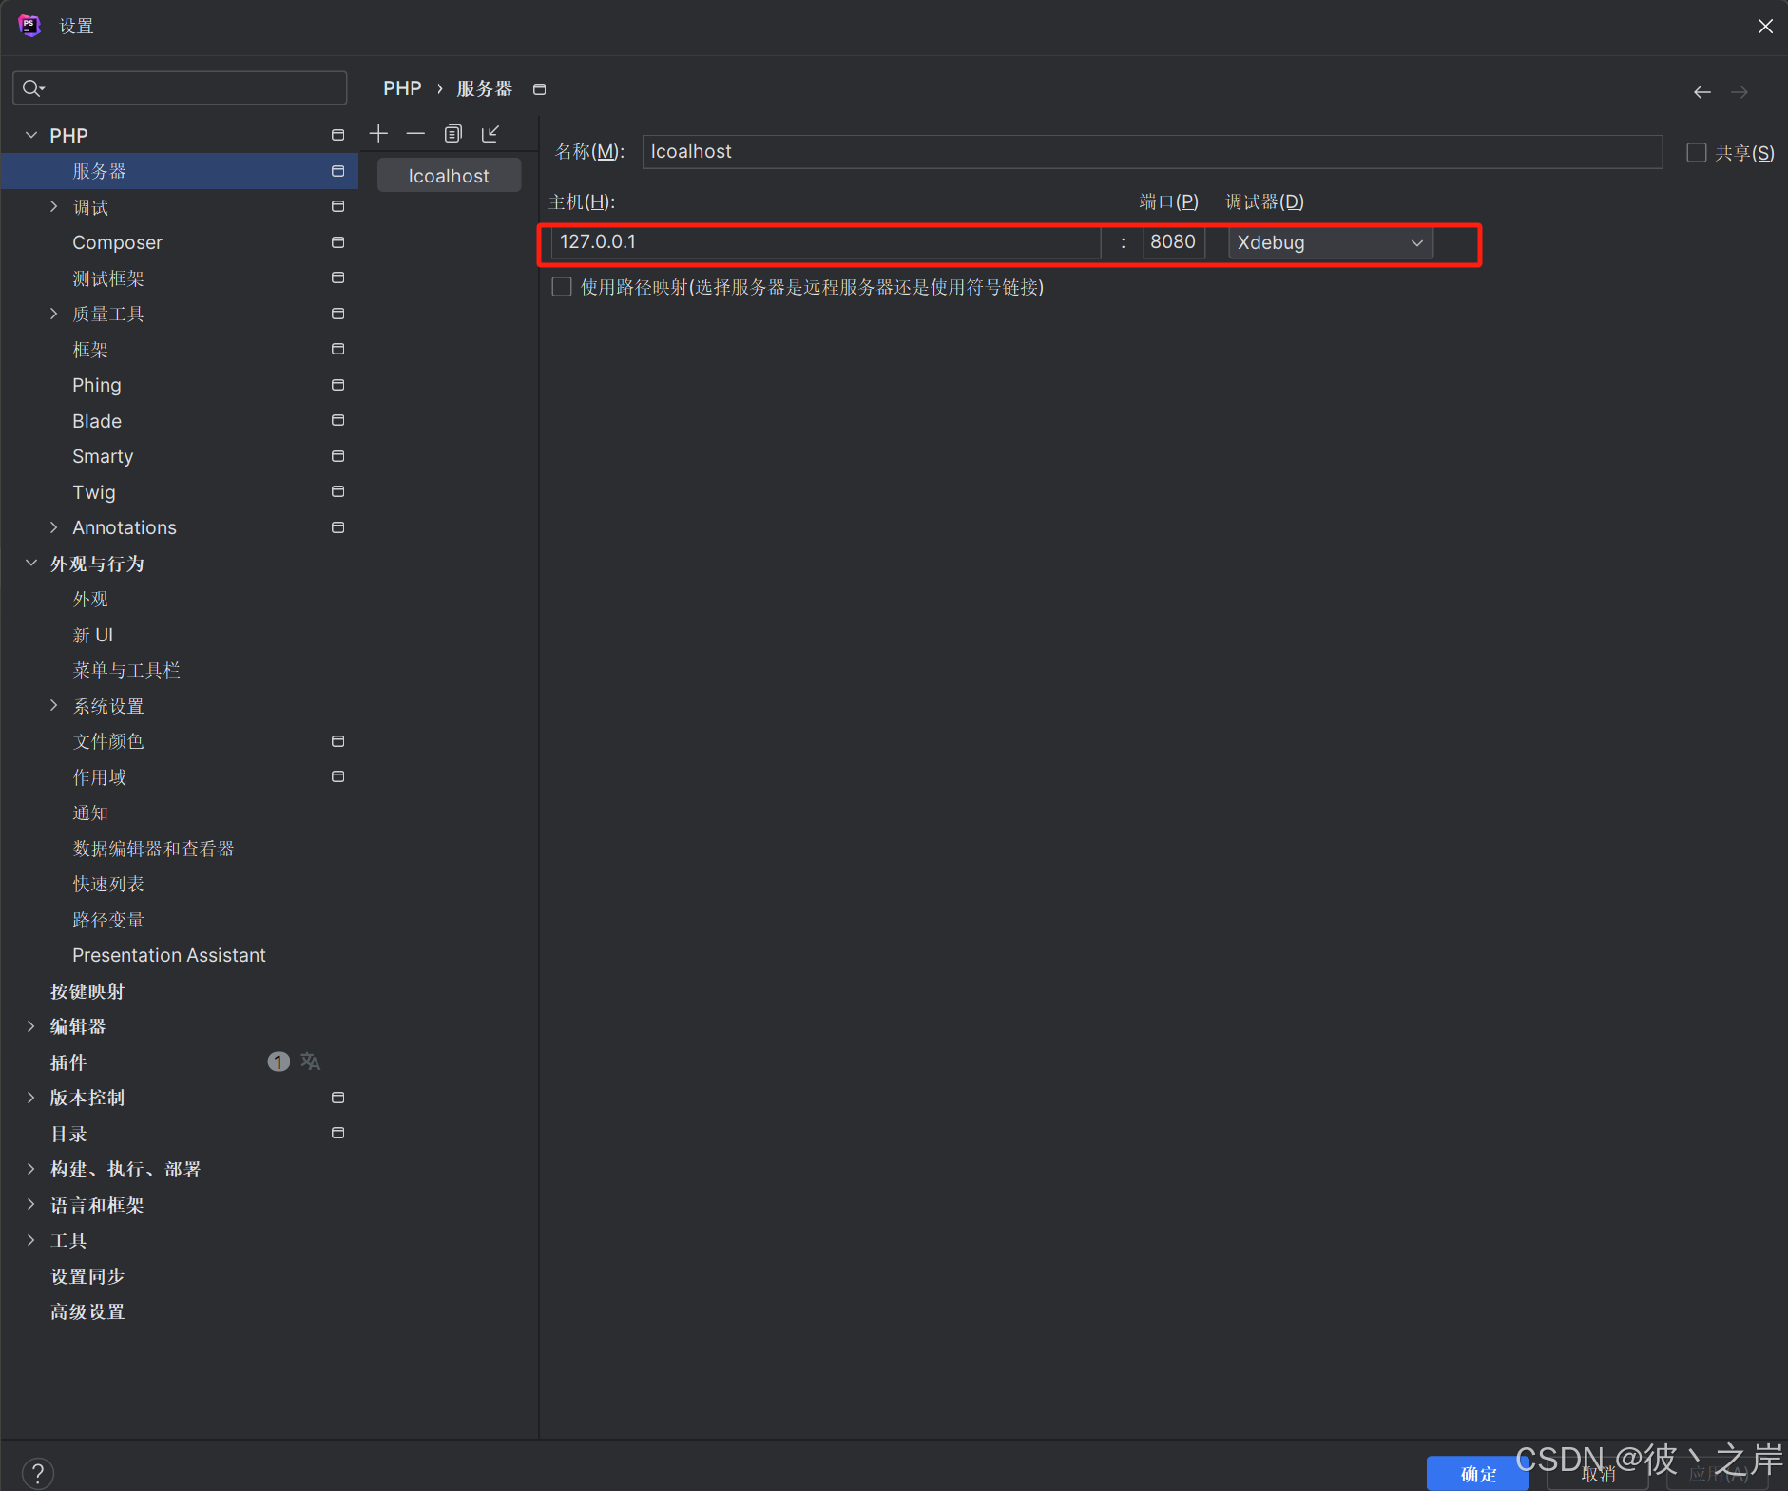Click into the 127.0.0.1 host field
The width and height of the screenshot is (1788, 1491).
click(x=825, y=241)
